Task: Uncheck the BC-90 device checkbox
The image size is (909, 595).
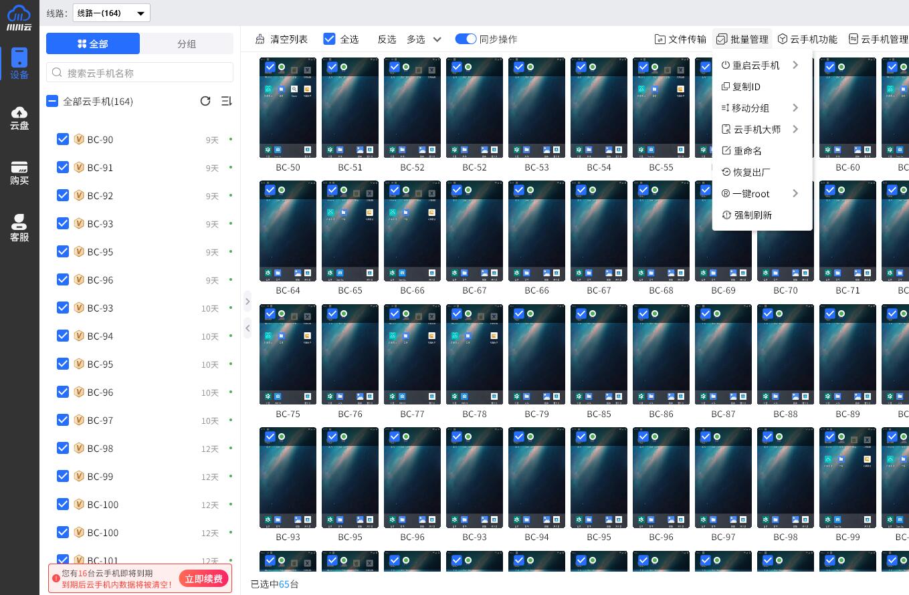Action: (63, 139)
